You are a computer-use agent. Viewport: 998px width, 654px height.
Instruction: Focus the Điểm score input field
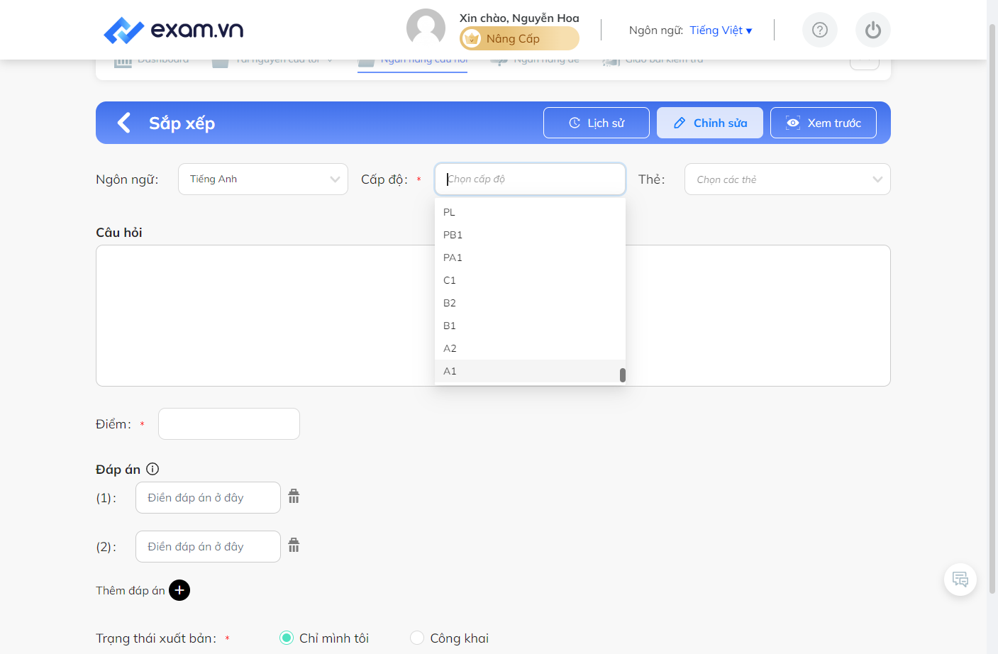229,424
